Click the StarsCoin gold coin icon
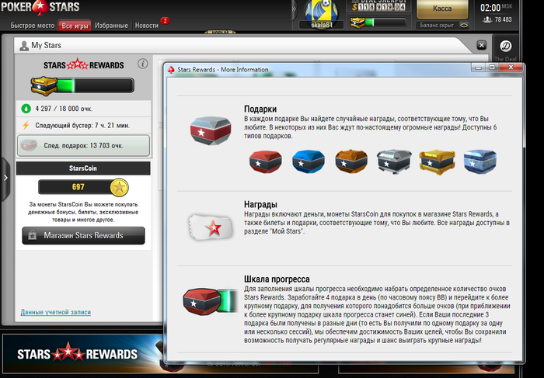 [x=119, y=187]
